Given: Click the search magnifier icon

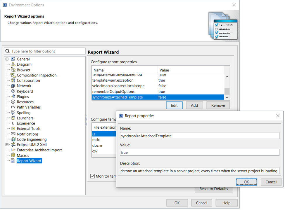Looking at the screenshot, I should pos(7,51).
